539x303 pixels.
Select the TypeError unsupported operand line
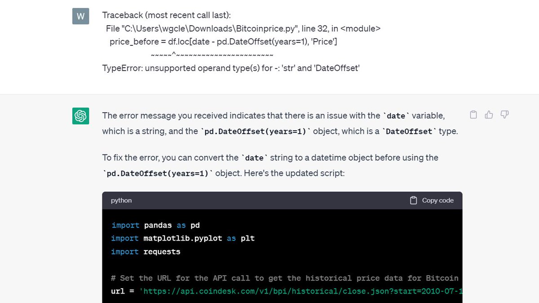tap(231, 68)
